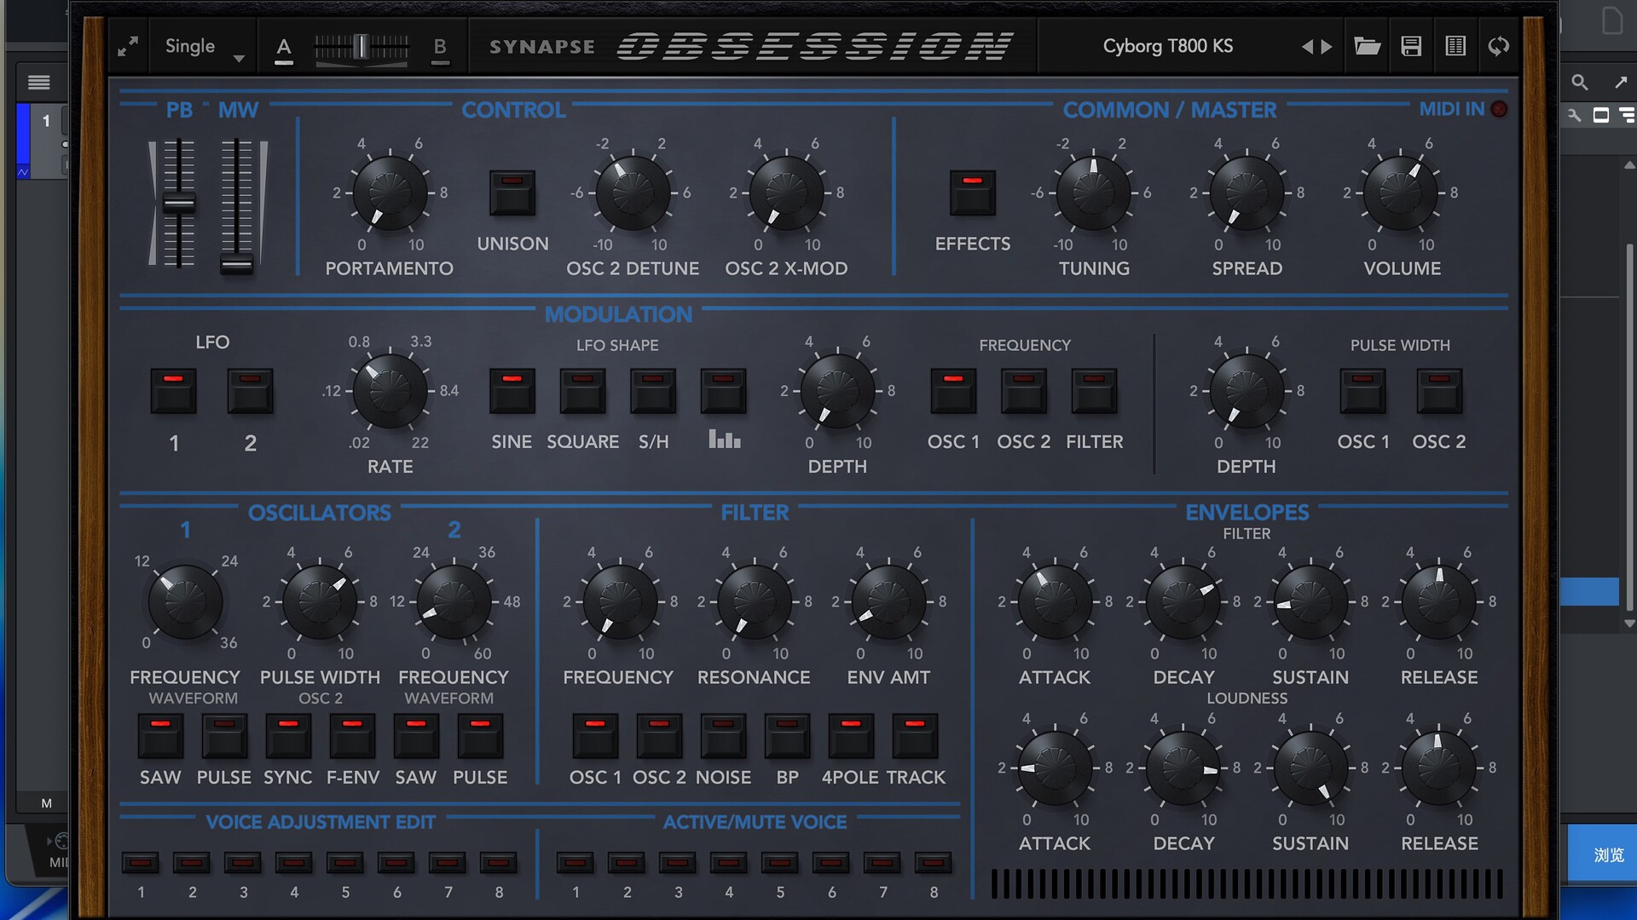
Task: Disable the EFFECTS switch
Action: [x=972, y=193]
